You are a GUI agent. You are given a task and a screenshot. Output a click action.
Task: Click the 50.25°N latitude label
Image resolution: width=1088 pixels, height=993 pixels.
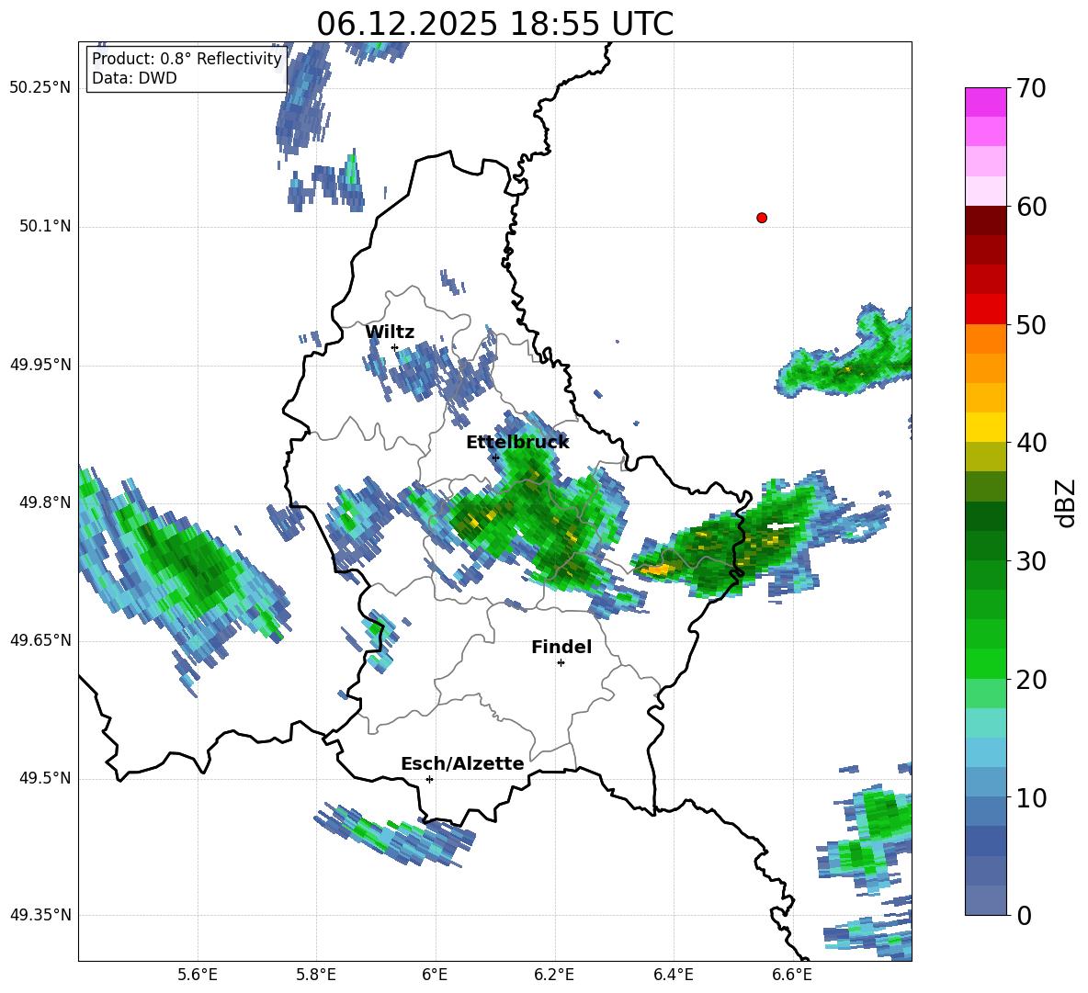pos(40,88)
